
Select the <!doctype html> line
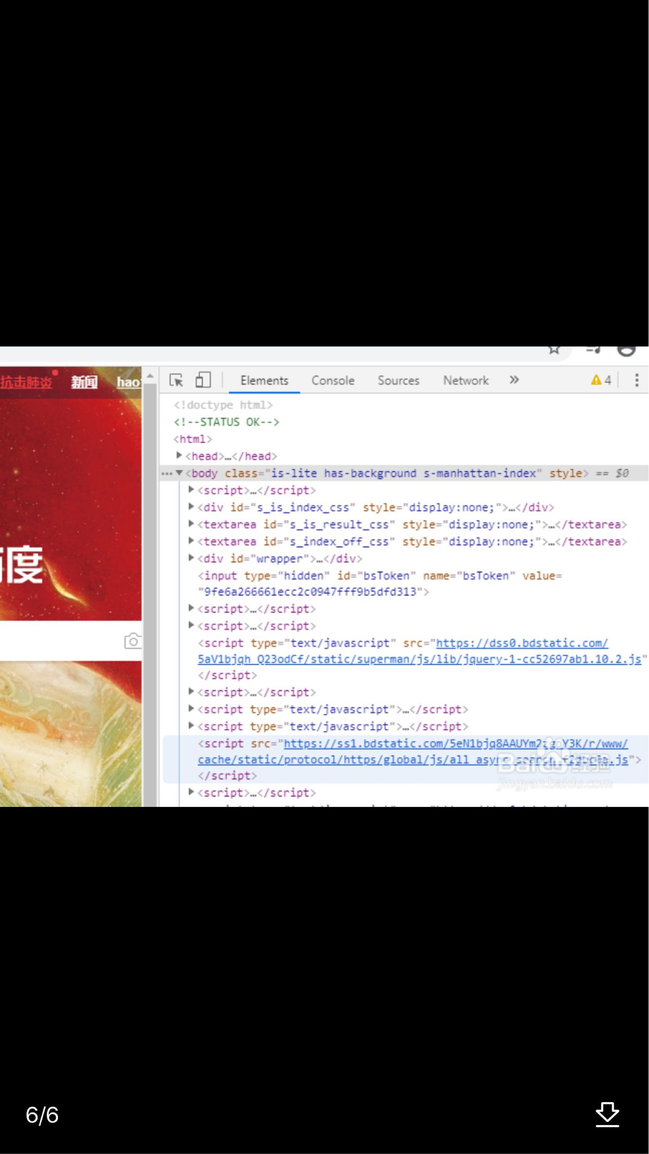tap(223, 405)
